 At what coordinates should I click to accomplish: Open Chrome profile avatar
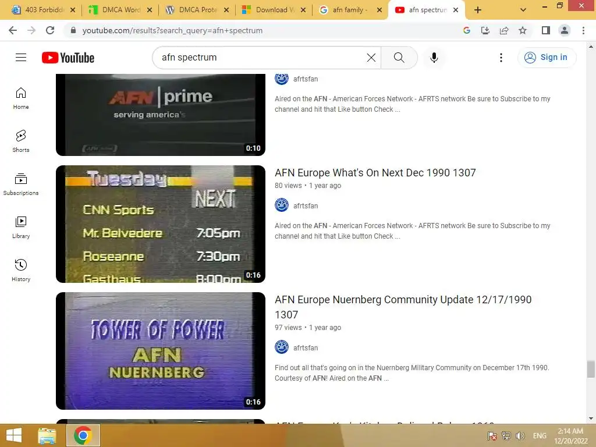click(x=565, y=30)
